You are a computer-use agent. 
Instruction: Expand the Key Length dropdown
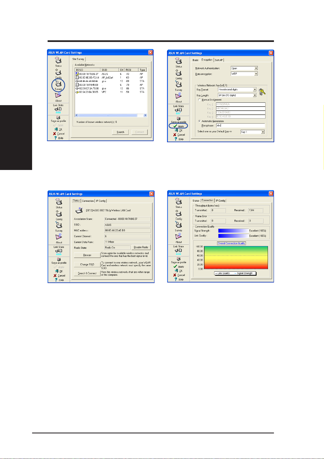(255, 95)
